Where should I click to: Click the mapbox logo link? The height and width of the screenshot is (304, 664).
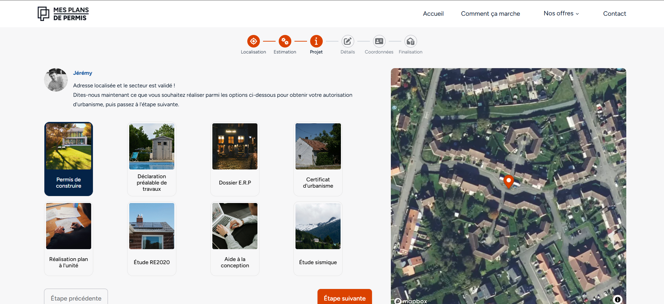point(411,301)
